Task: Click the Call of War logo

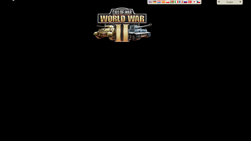Action: [122, 25]
